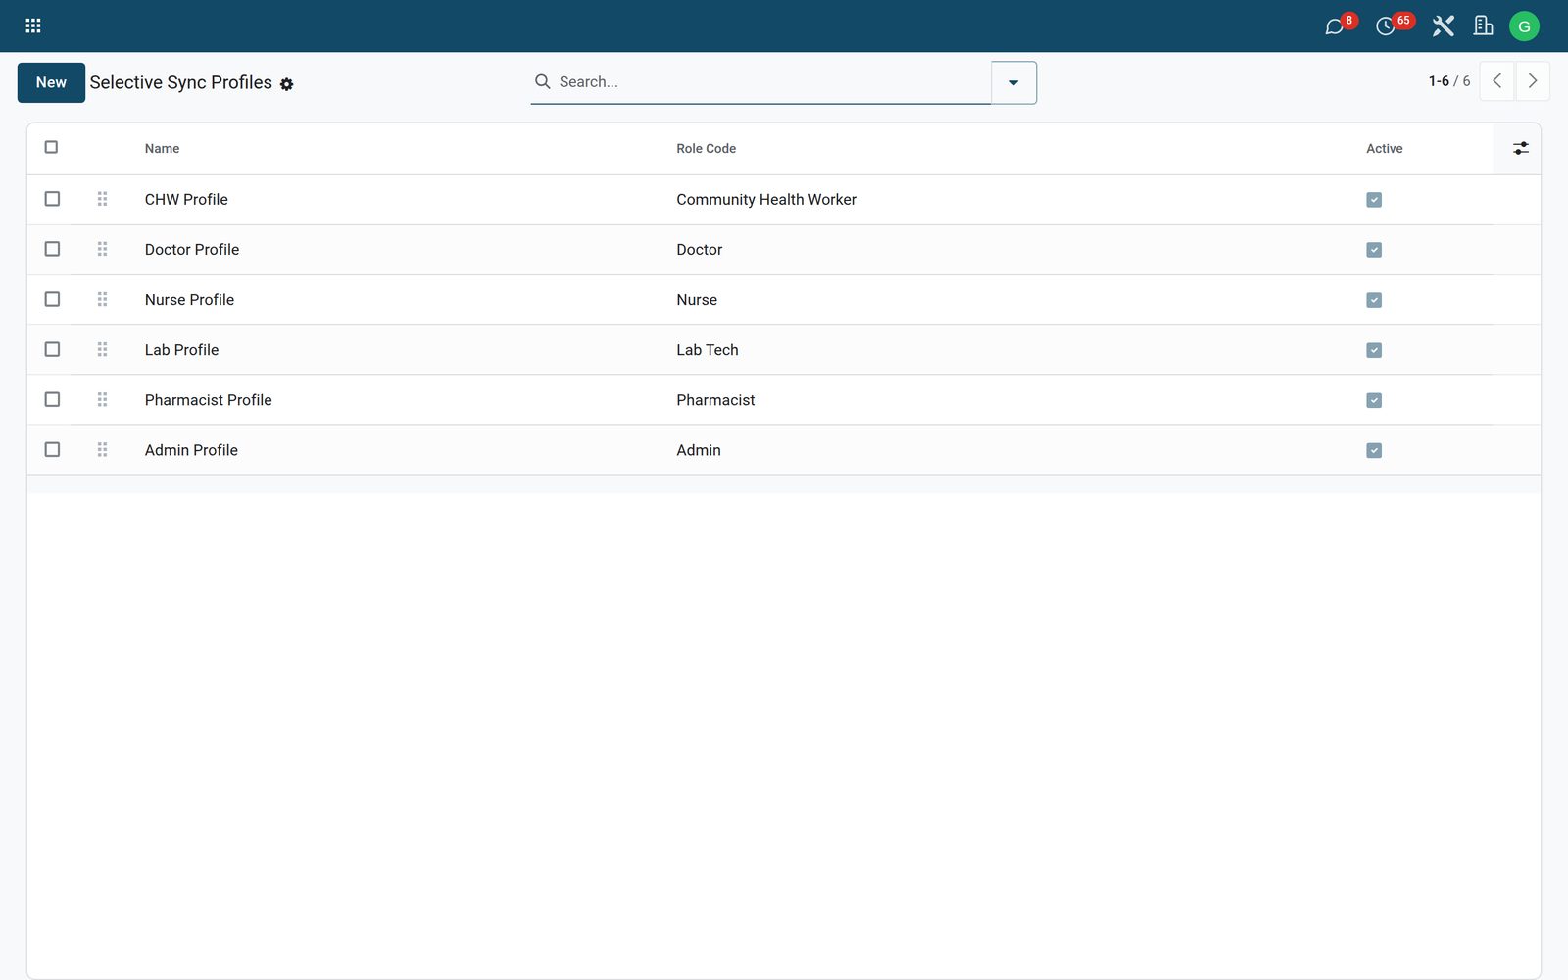Image resolution: width=1568 pixels, height=980 pixels.
Task: Sort by the Active column header
Action: [1384, 149]
